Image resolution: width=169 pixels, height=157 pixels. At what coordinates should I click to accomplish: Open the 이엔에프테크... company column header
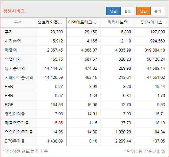pos(82,22)
